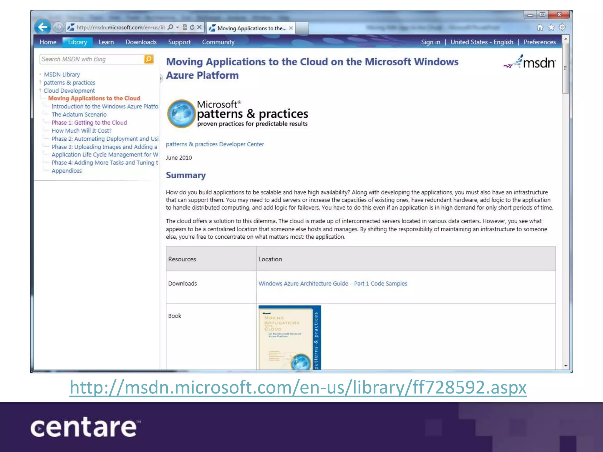Click the June 2010 date text

[x=179, y=158]
